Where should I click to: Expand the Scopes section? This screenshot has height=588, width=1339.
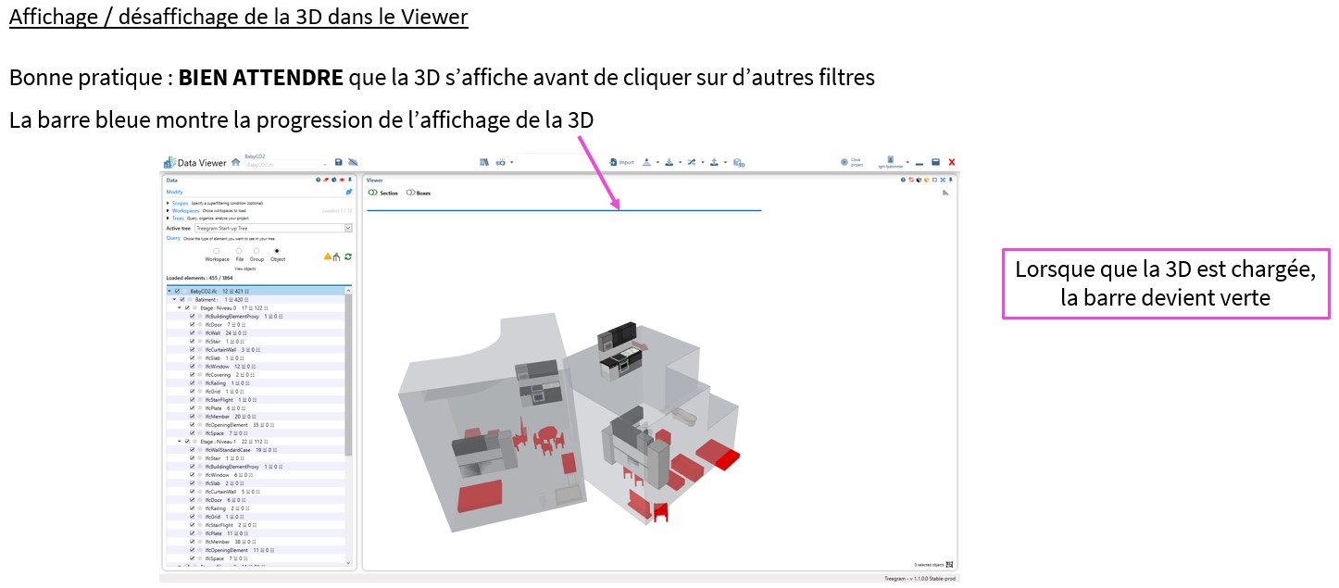click(x=168, y=203)
